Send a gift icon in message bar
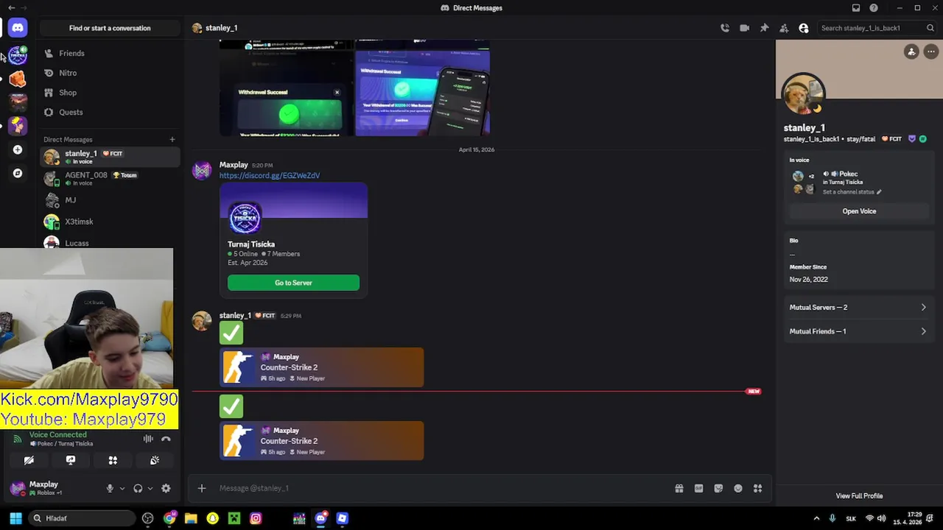943x530 pixels. [679, 488]
